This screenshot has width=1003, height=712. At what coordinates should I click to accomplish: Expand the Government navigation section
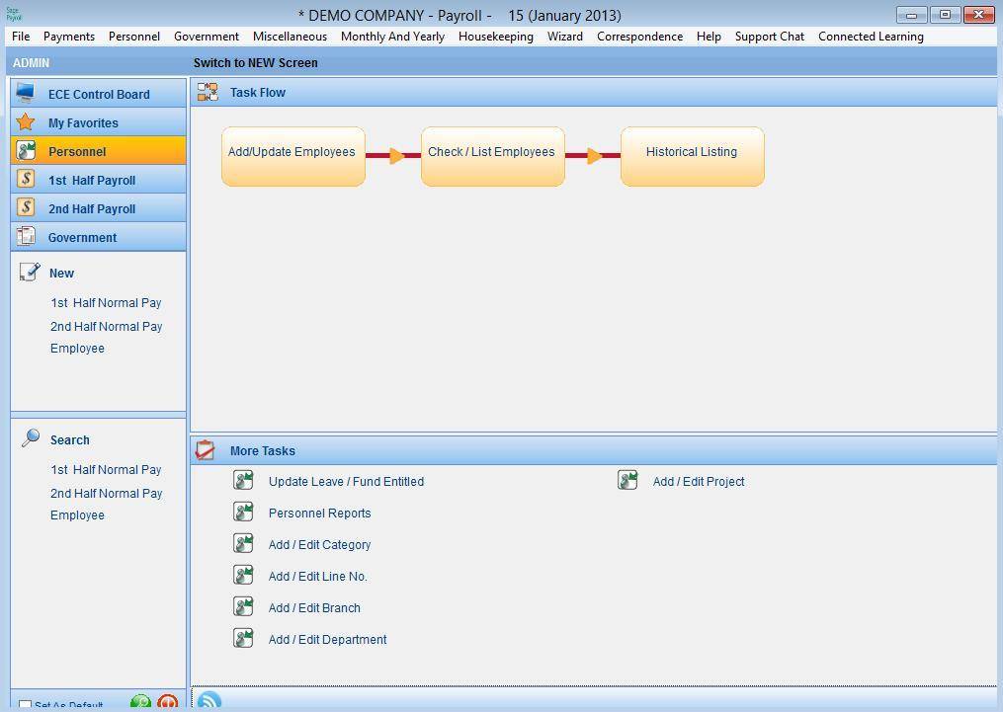pyautogui.click(x=82, y=237)
